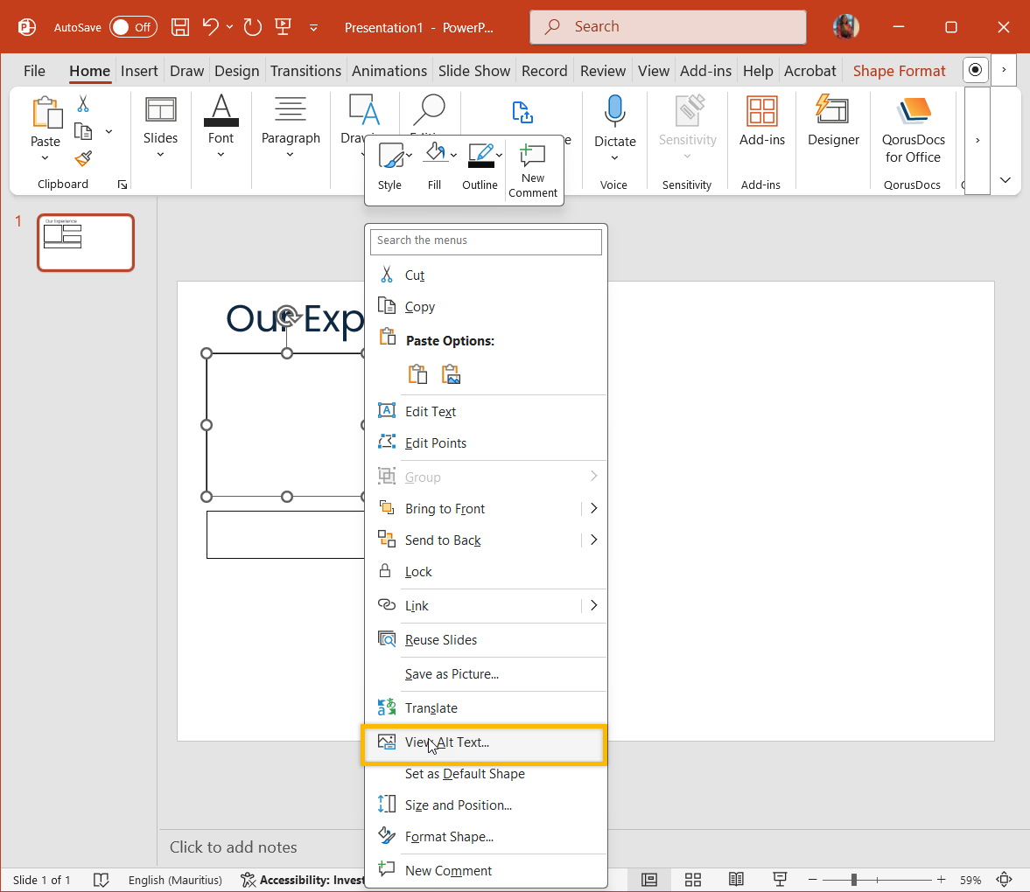The width and height of the screenshot is (1030, 892).
Task: Toggle the AutoSave switch
Action: tap(133, 27)
